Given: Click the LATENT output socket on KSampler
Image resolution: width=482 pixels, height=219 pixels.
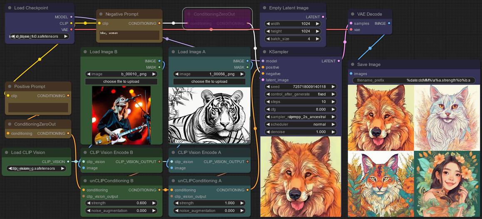Looking at the screenshot, I should [339, 61].
